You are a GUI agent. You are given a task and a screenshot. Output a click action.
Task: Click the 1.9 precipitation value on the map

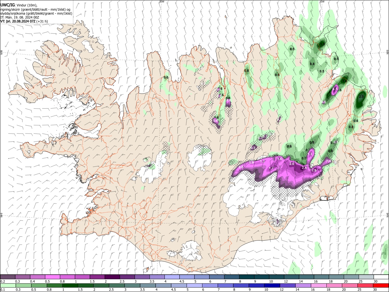point(314,170)
